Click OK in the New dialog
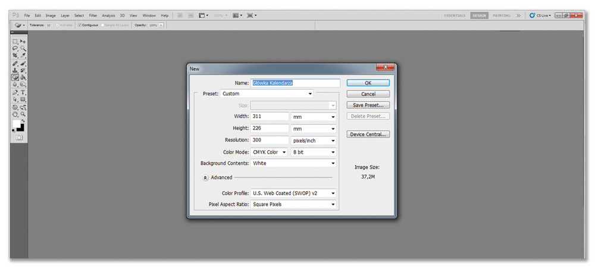This screenshot has width=595, height=272. coord(368,83)
